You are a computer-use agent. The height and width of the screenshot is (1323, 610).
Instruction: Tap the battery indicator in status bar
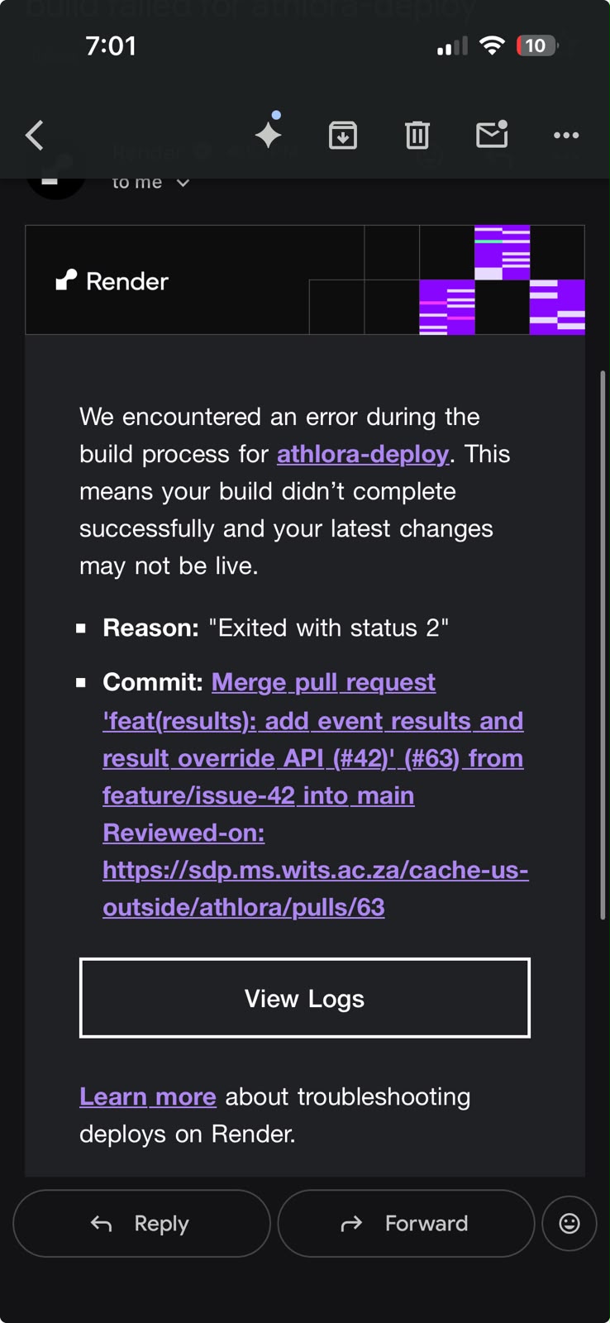pyautogui.click(x=537, y=45)
